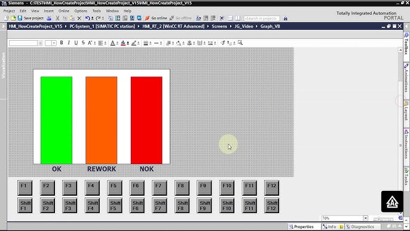
Task: Click the Cross-references X icon
Action: click(x=222, y=18)
